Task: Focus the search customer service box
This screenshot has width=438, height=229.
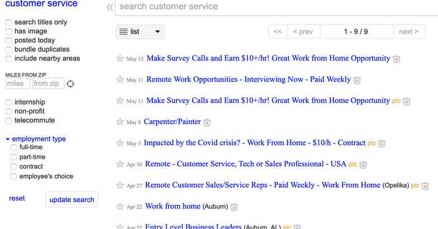Action: point(277,7)
